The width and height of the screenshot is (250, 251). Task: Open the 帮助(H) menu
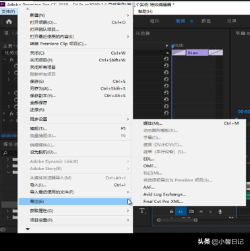click(146, 11)
